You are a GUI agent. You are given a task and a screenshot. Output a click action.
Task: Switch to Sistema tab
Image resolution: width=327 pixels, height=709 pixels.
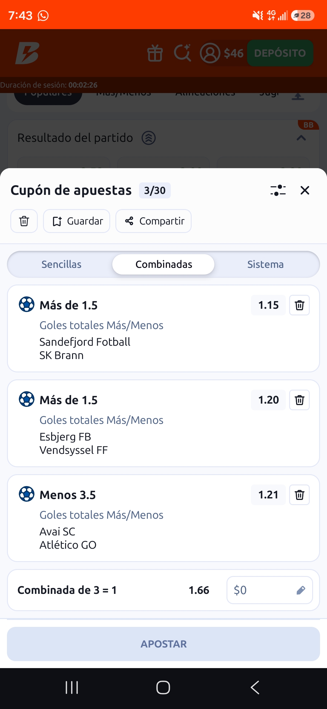266,264
